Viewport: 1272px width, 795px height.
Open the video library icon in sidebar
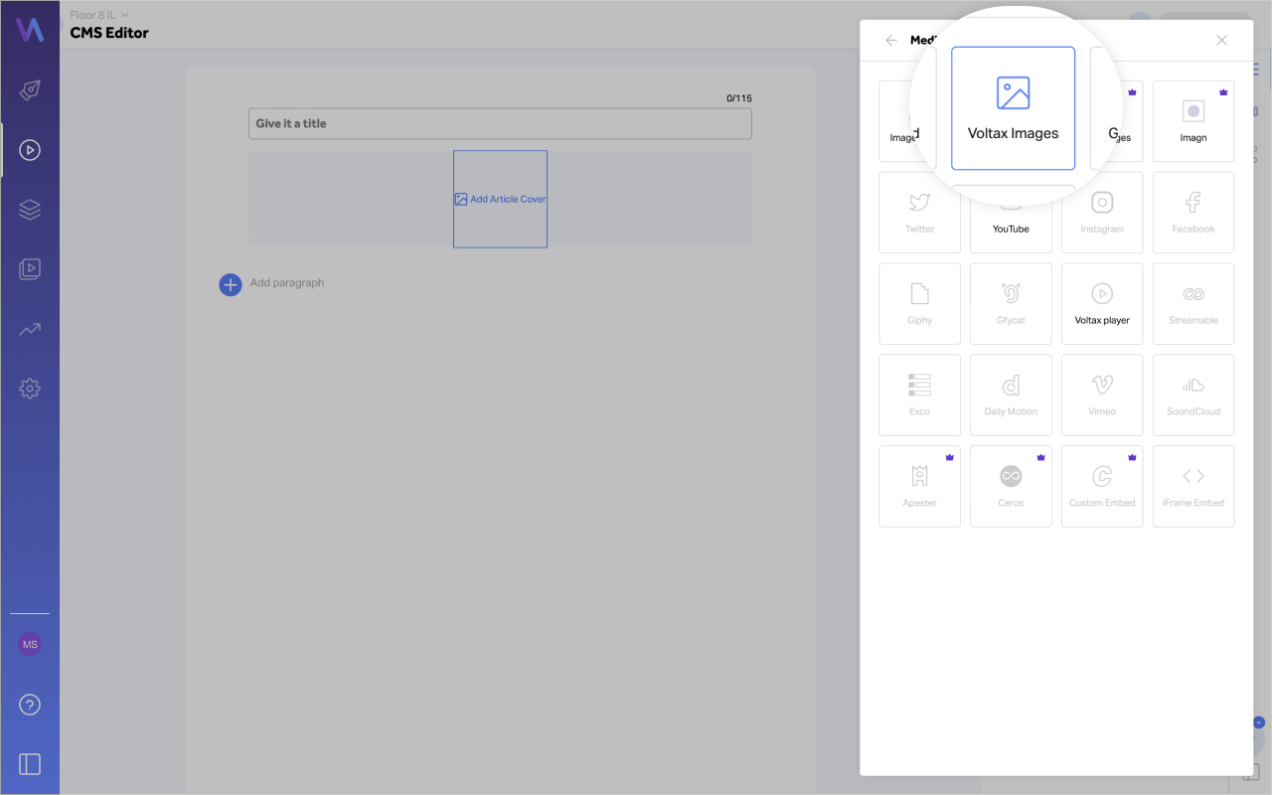(x=30, y=269)
